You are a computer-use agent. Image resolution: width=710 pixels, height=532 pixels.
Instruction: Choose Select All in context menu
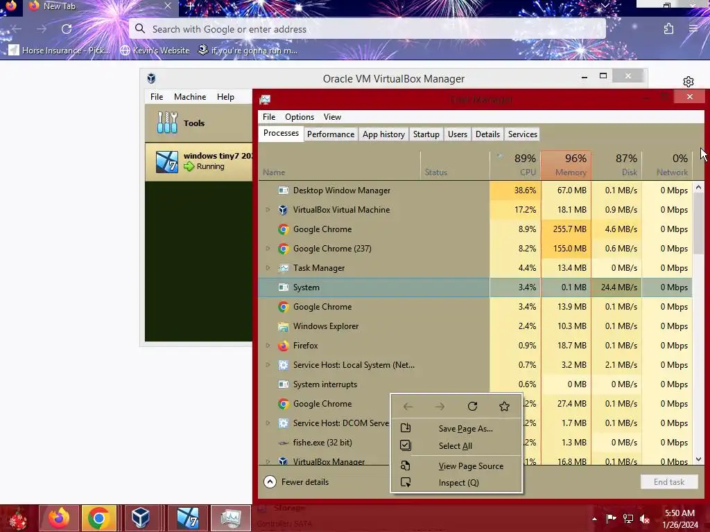[456, 445]
